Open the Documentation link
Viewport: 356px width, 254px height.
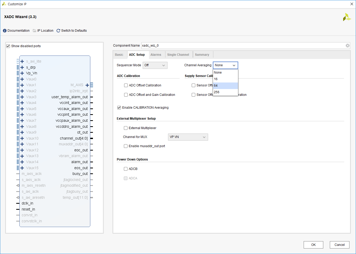point(19,31)
